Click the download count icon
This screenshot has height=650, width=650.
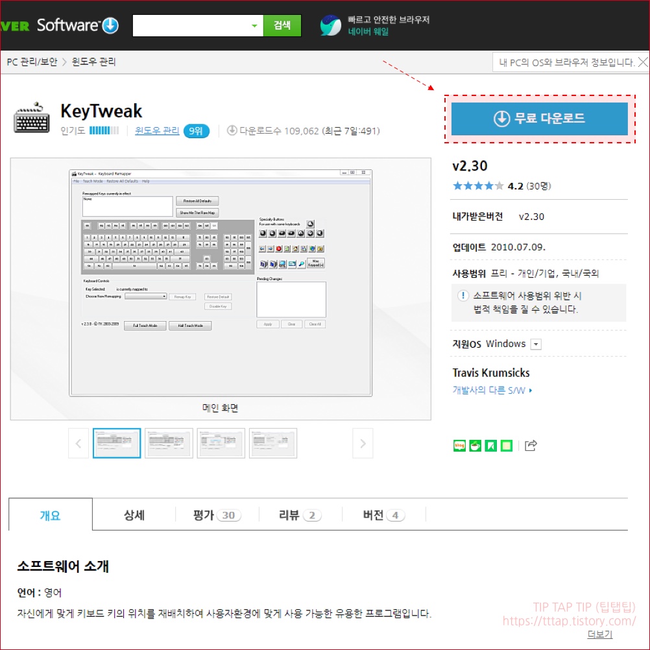(x=232, y=130)
